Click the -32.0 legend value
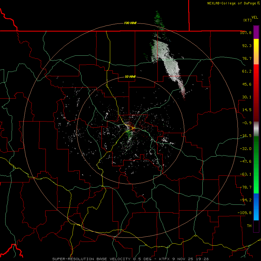 pos(246,149)
